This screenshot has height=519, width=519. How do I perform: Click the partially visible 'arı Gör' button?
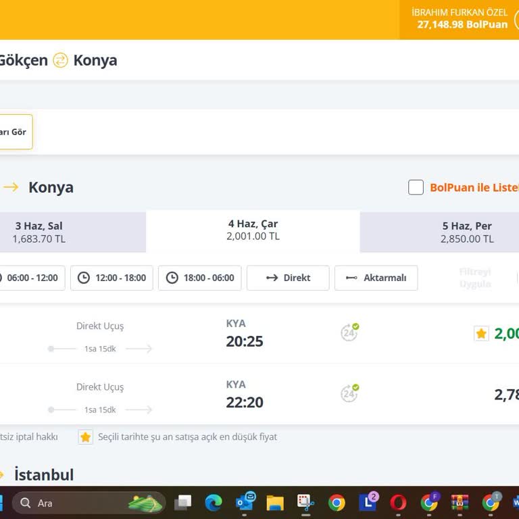coord(16,132)
